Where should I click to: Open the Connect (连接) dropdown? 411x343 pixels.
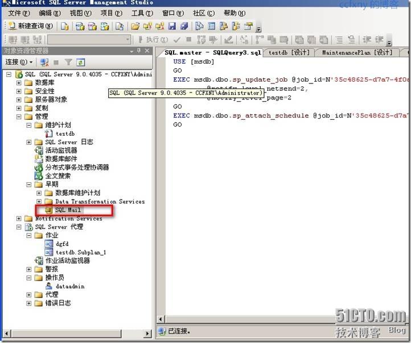tap(19, 62)
